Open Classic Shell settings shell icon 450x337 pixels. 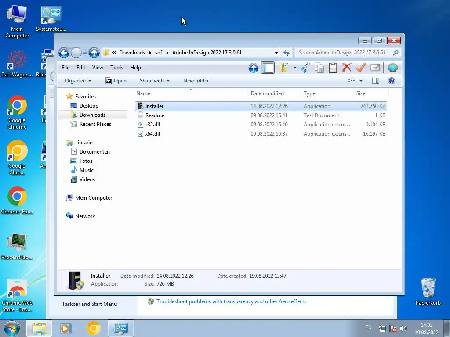tap(392, 68)
